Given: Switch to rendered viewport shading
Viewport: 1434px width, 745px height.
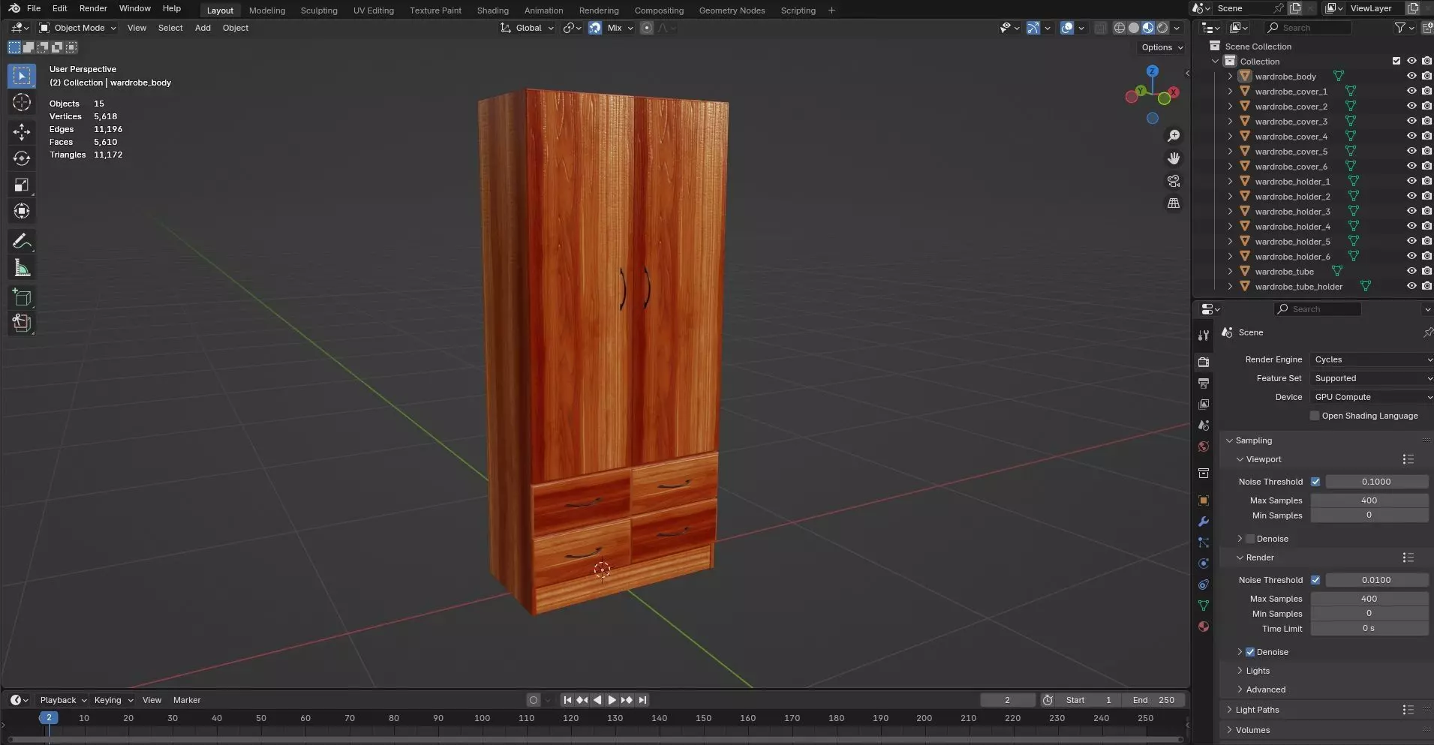Looking at the screenshot, I should click(x=1162, y=28).
